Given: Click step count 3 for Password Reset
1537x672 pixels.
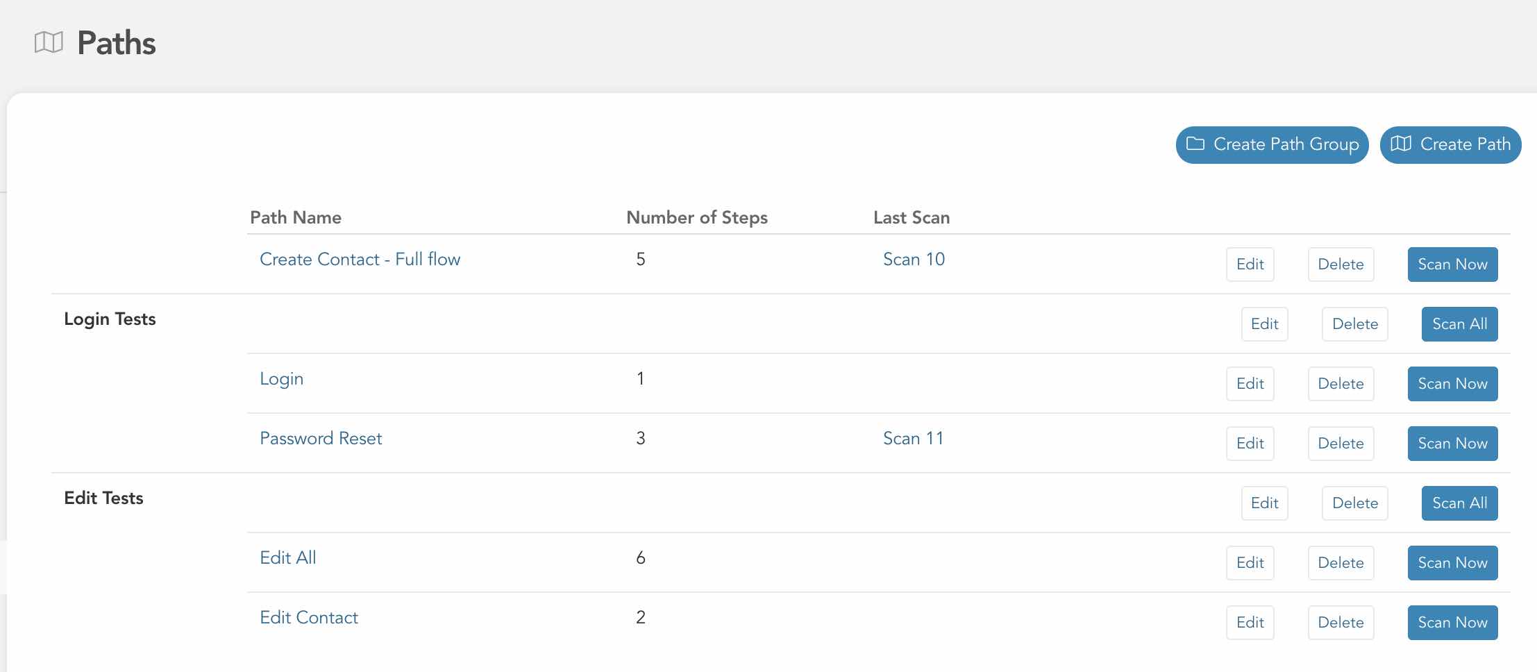Looking at the screenshot, I should [x=641, y=438].
